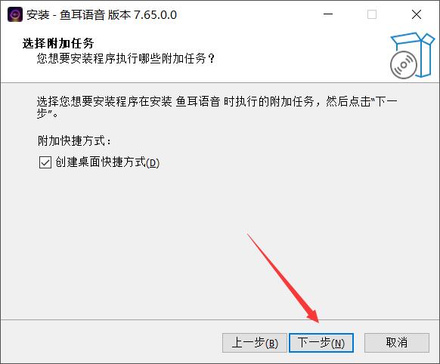
Task: Click the 附加快捷方式: group label
Action: pos(75,140)
